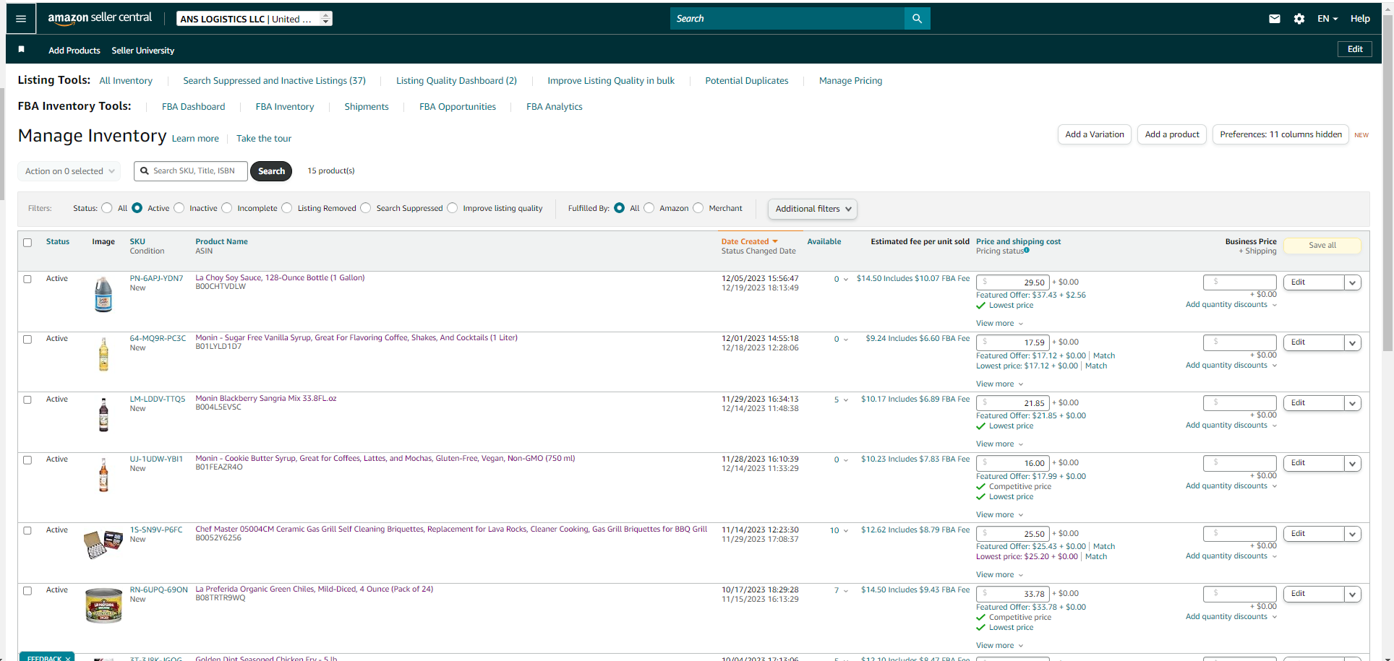Click the top Search input box
Screen dimensions: 1394x661
(x=787, y=19)
